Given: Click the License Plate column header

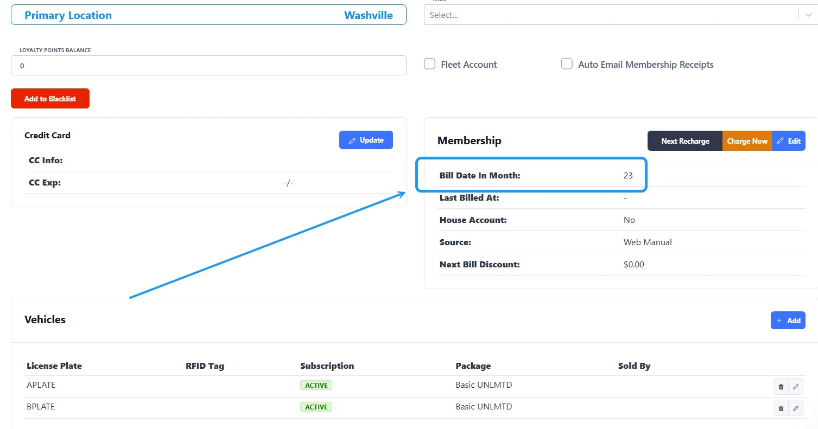Looking at the screenshot, I should click(x=54, y=366).
